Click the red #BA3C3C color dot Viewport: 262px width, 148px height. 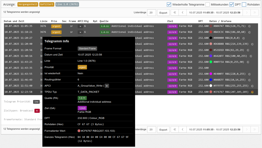pyautogui.click(x=211, y=32)
